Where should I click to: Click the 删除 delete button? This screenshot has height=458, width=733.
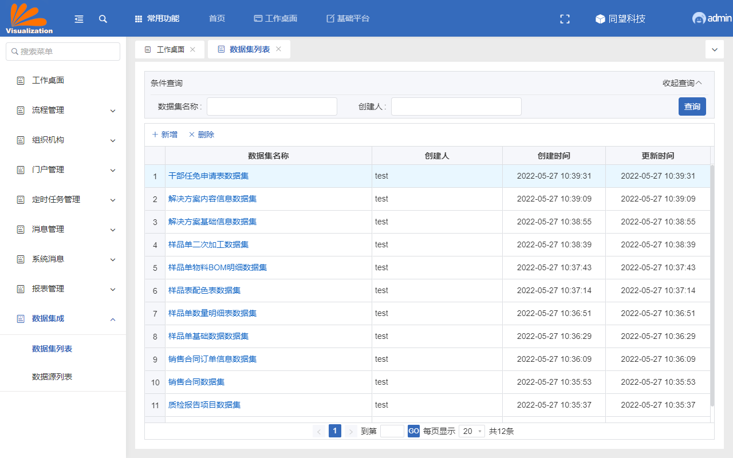tap(202, 135)
